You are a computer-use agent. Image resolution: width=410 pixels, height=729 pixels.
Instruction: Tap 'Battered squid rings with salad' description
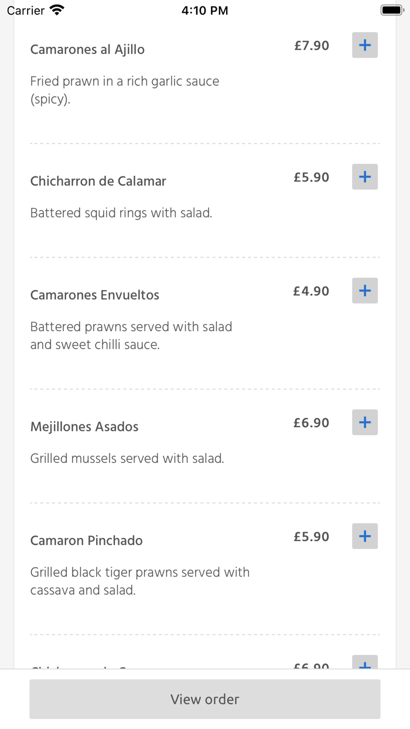click(121, 213)
